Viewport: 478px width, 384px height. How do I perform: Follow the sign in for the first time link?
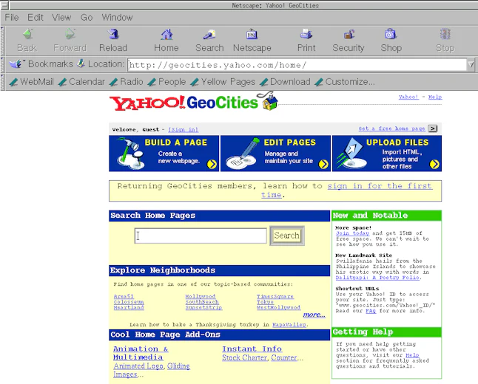[x=380, y=186]
